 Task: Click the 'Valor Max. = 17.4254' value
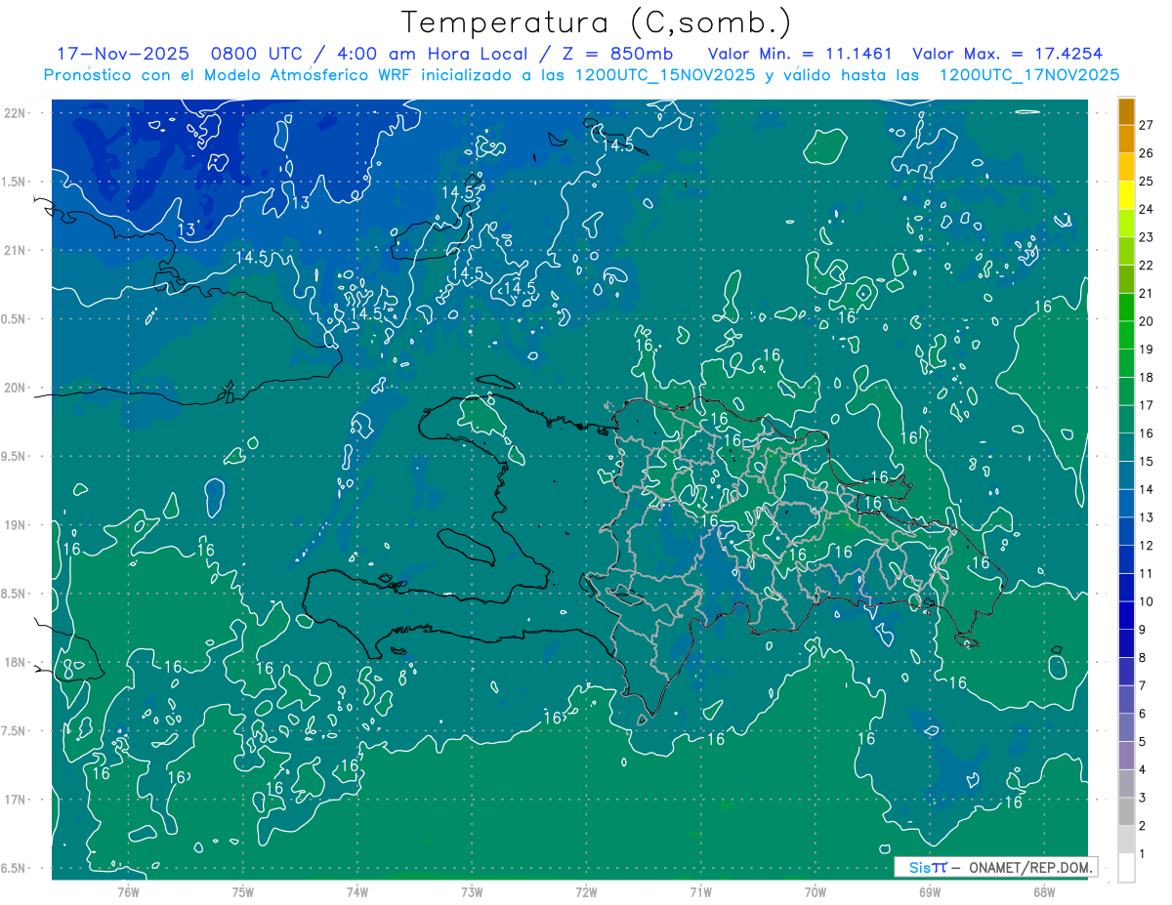(x=1007, y=54)
